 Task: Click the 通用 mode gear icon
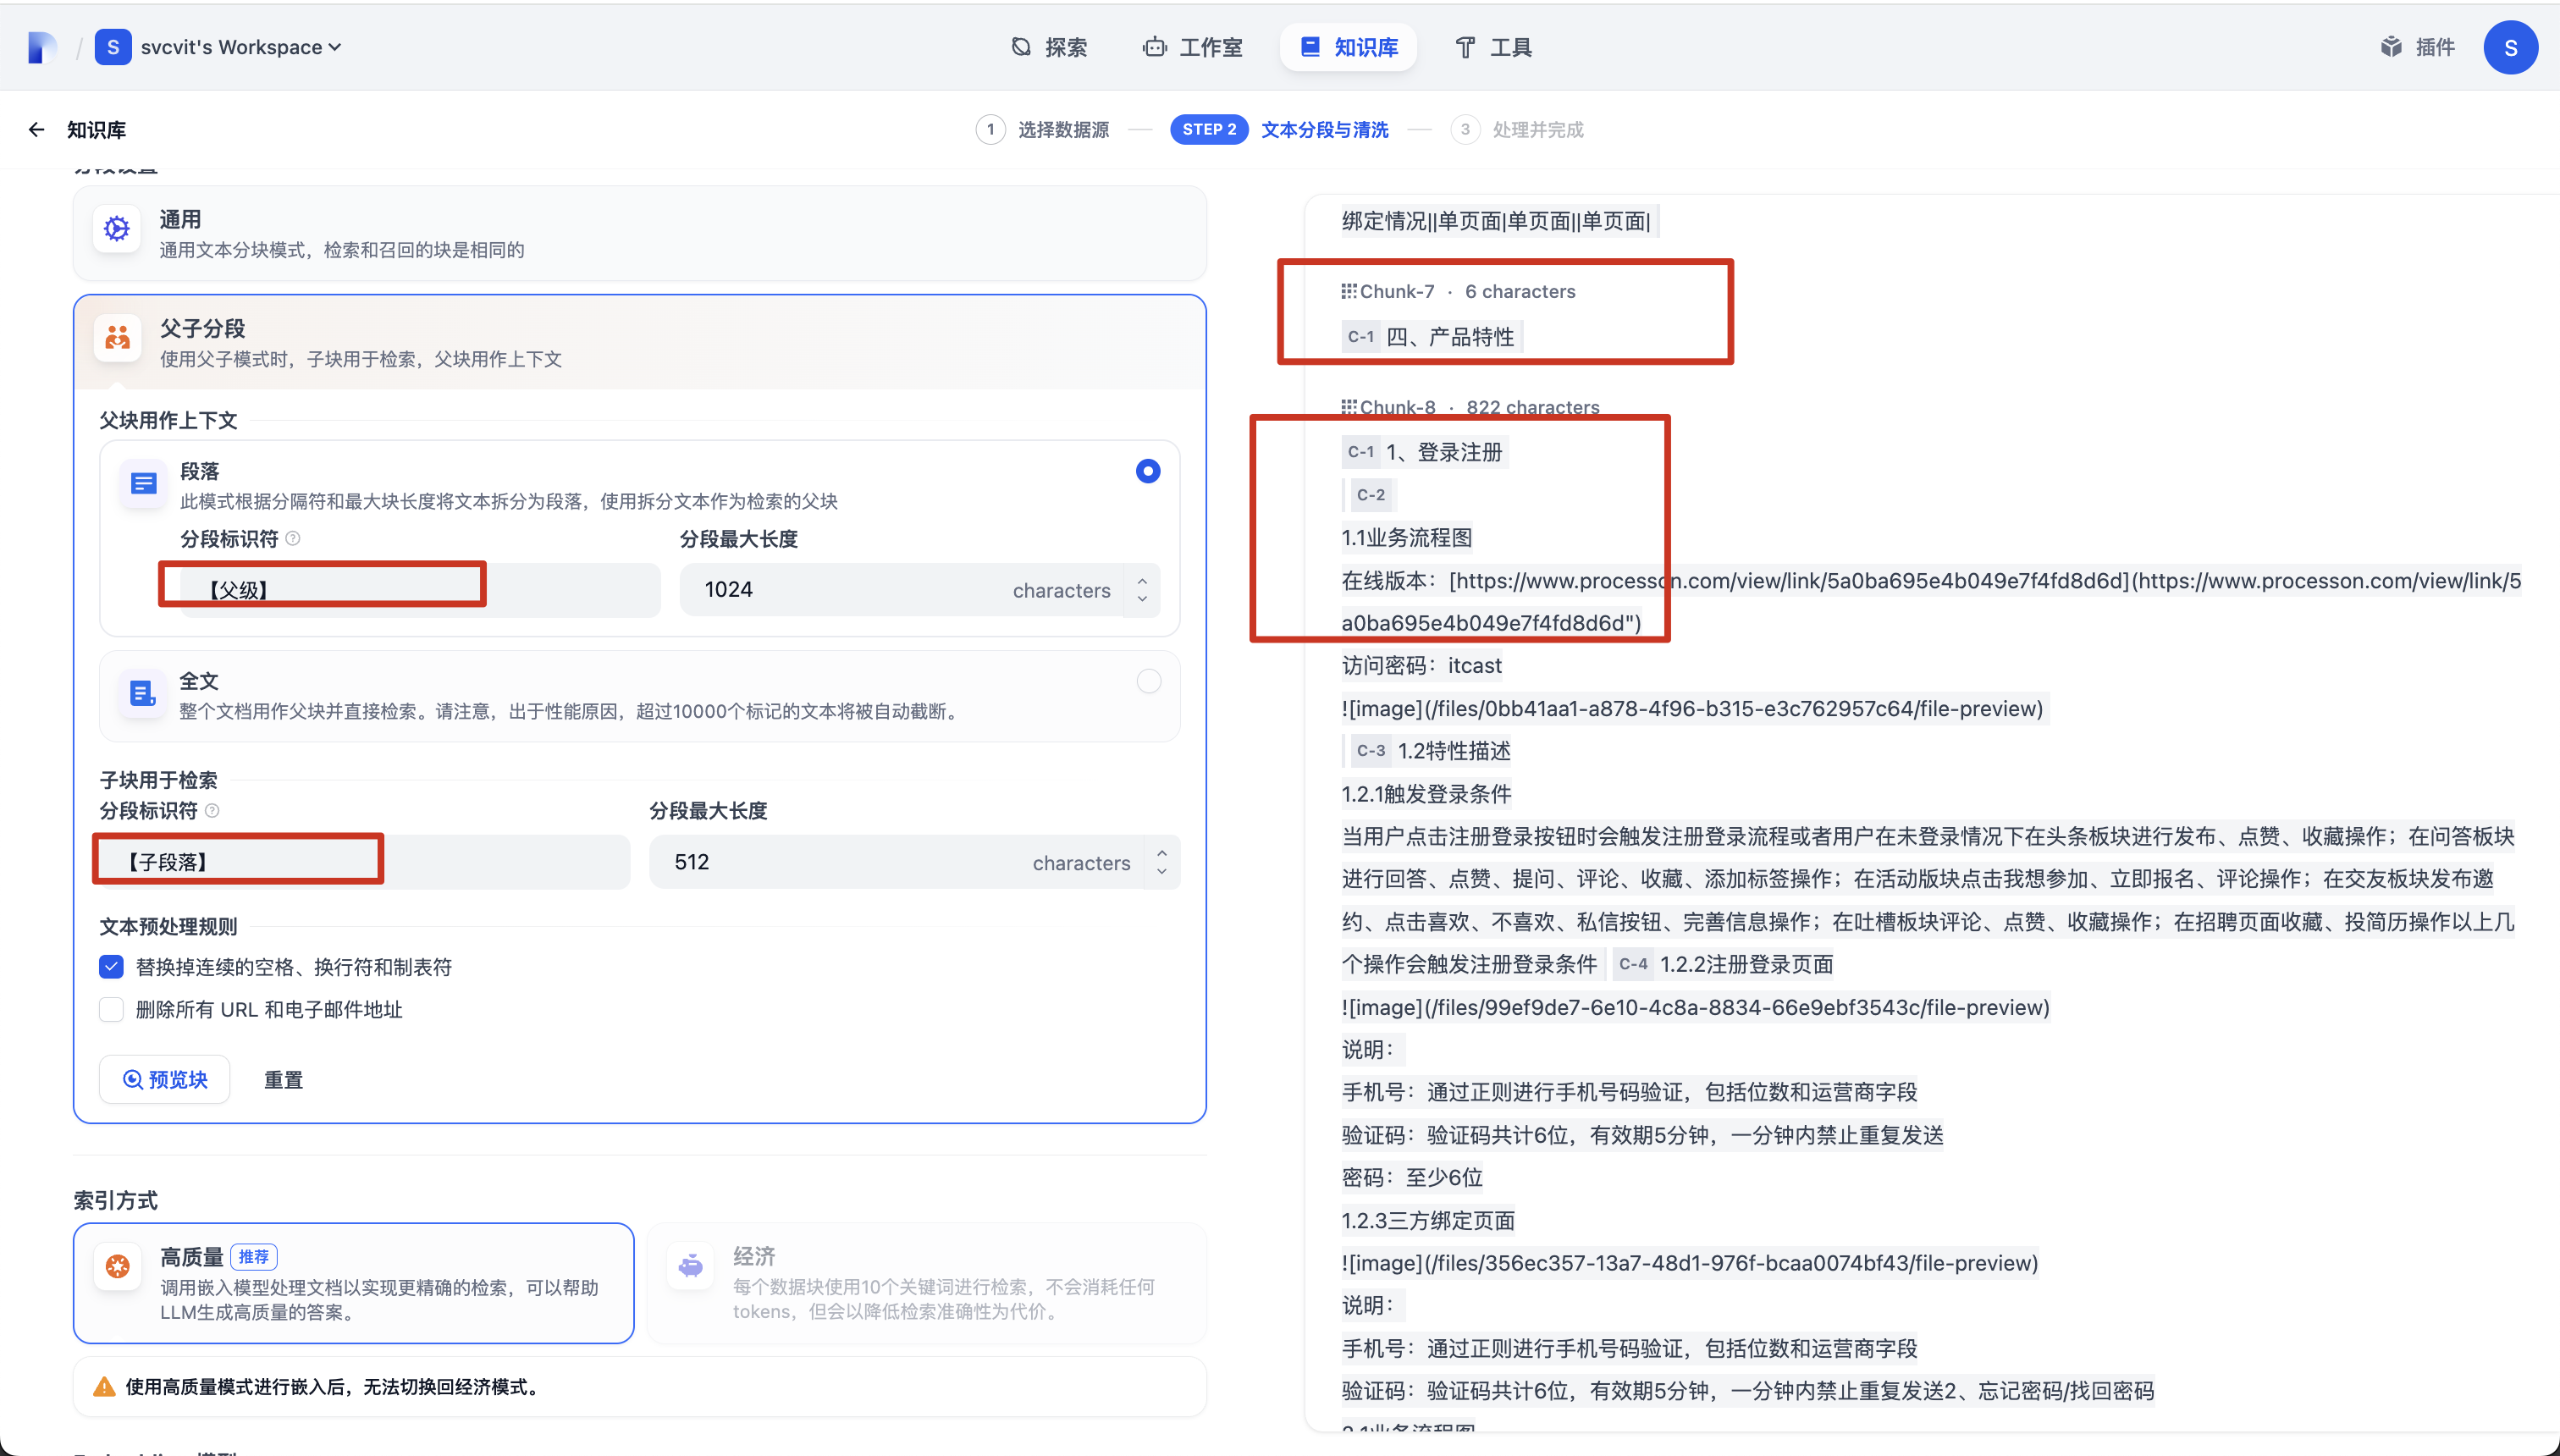coord(117,229)
